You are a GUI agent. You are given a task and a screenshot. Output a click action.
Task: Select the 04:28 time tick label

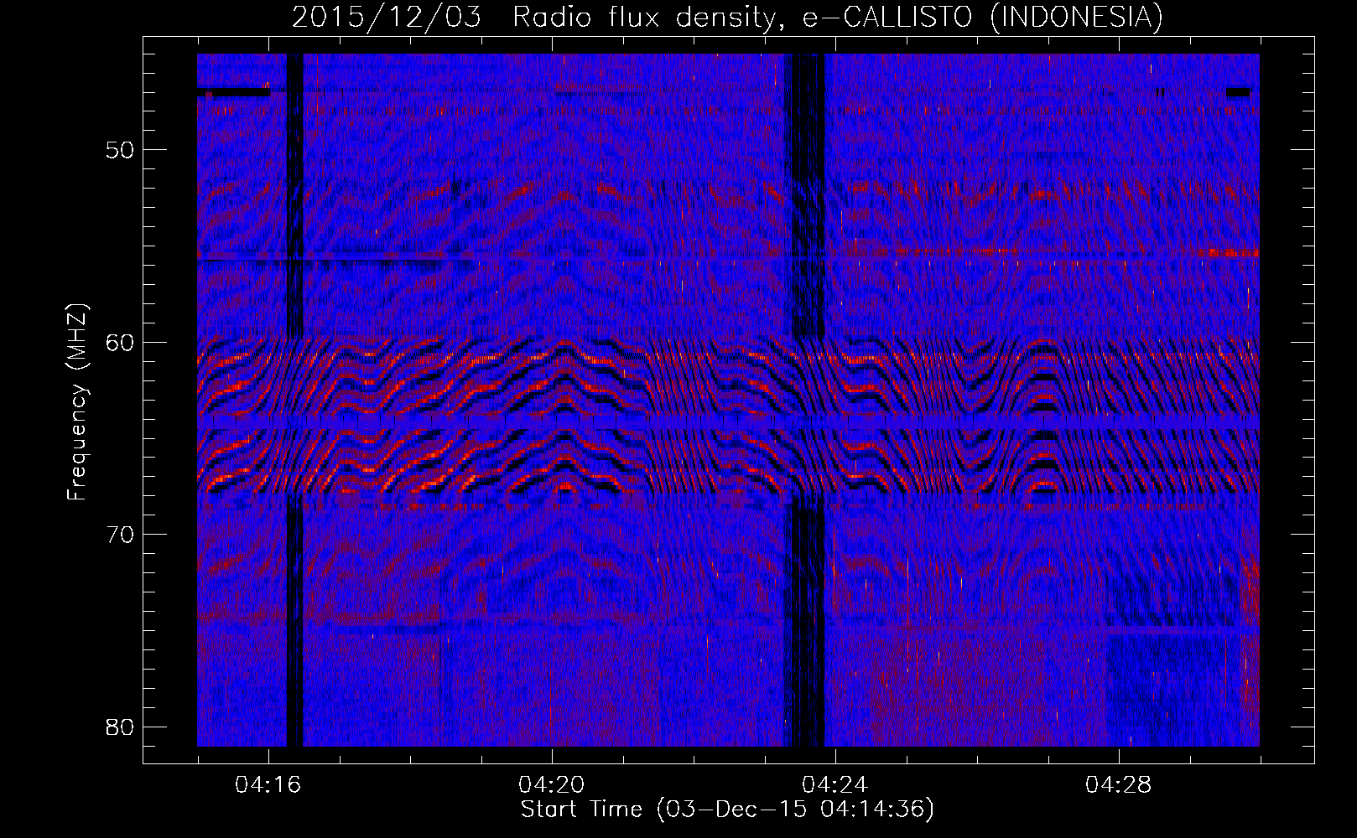1119,785
